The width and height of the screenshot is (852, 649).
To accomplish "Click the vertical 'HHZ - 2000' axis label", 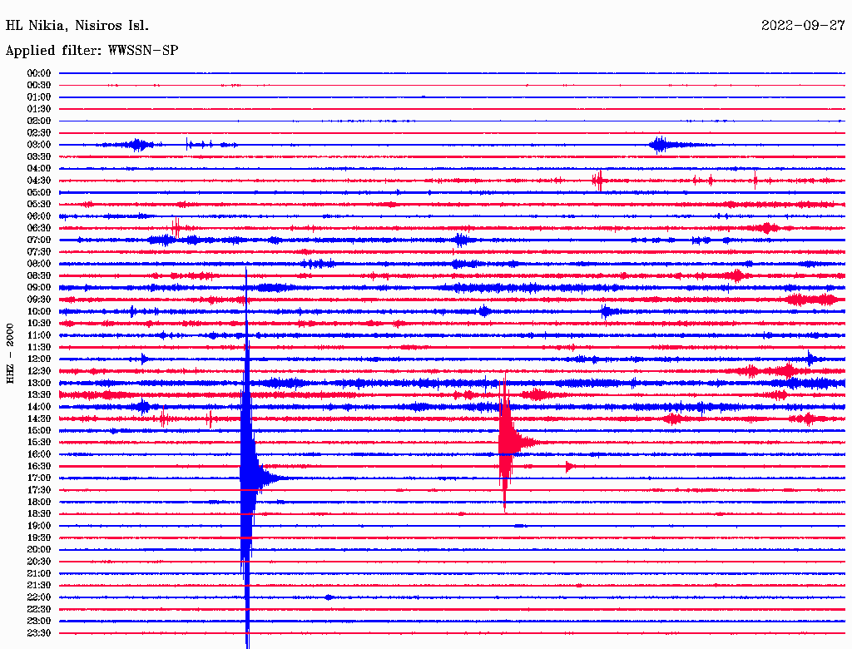I will (x=11, y=353).
